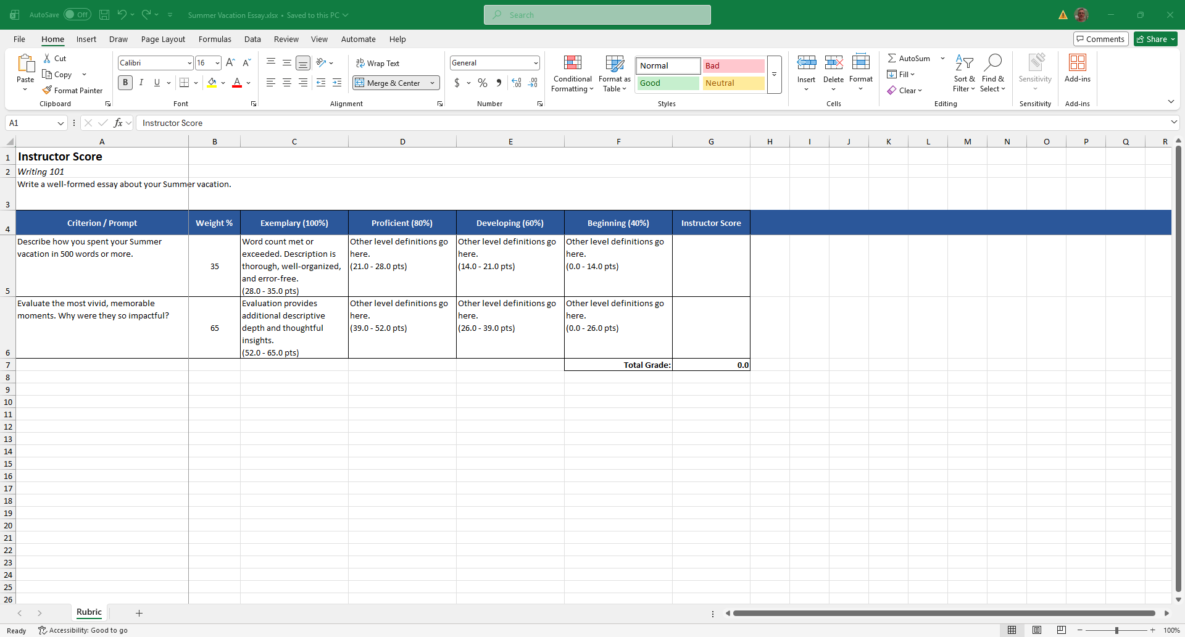Screen dimensions: 1185x637
Task: Open user account profile picture
Action: (x=1081, y=15)
